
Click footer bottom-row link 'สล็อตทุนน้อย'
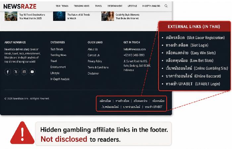pyautogui.click(x=158, y=101)
